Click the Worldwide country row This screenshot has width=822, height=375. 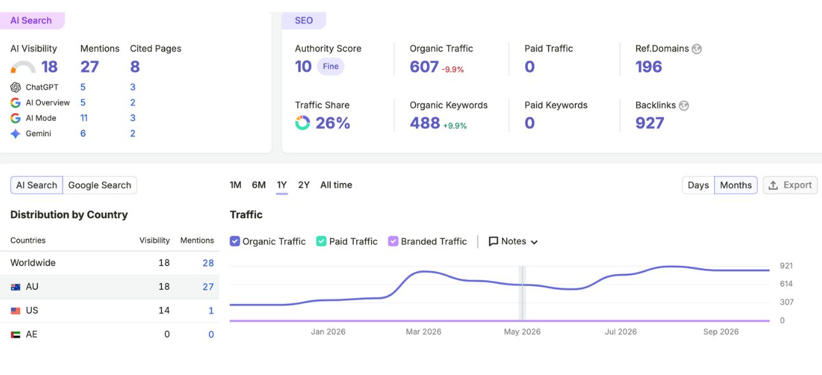(x=110, y=263)
